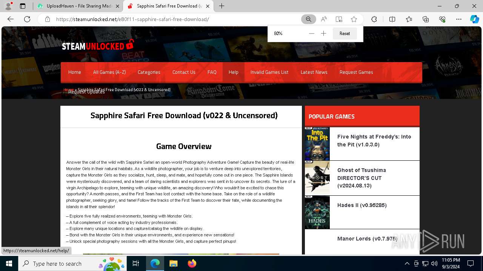Viewport: 483px width, 271px height.
Task: Show hidden system tray icons
Action: click(x=407, y=263)
